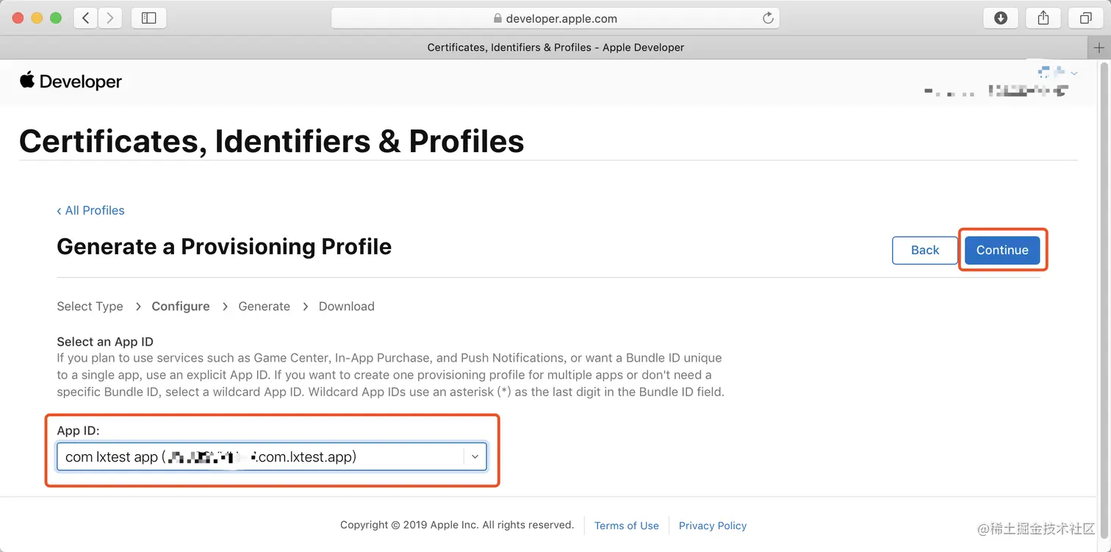
Task: Click Safari's back navigation arrow
Action: click(86, 18)
